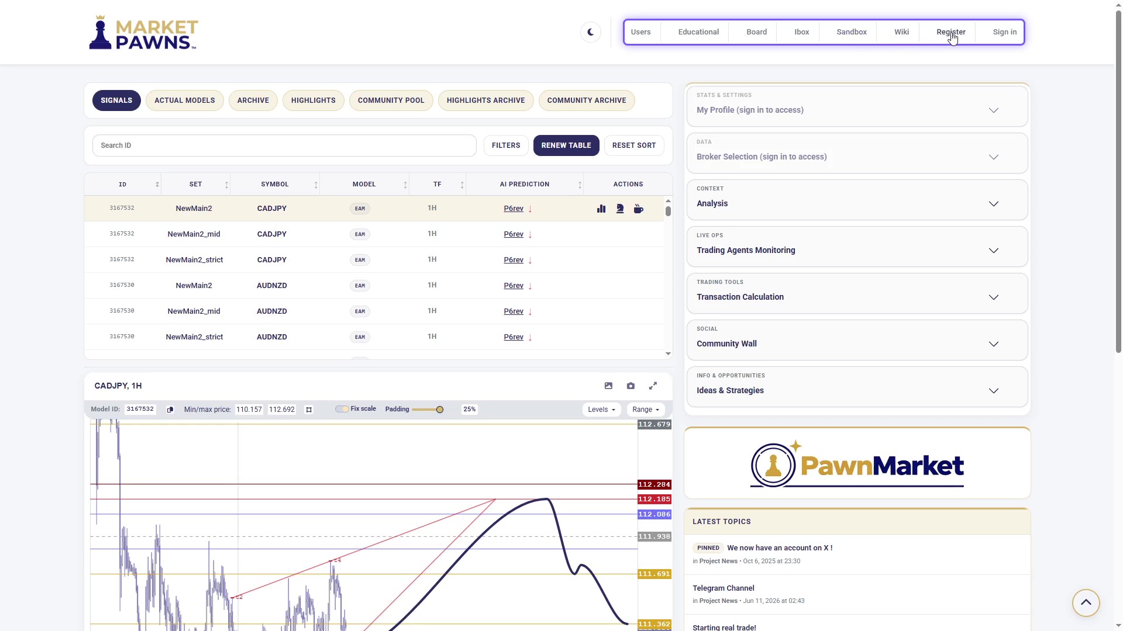The height and width of the screenshot is (631, 1123).
Task: Open 'We now have an account on X' topic
Action: (x=780, y=548)
